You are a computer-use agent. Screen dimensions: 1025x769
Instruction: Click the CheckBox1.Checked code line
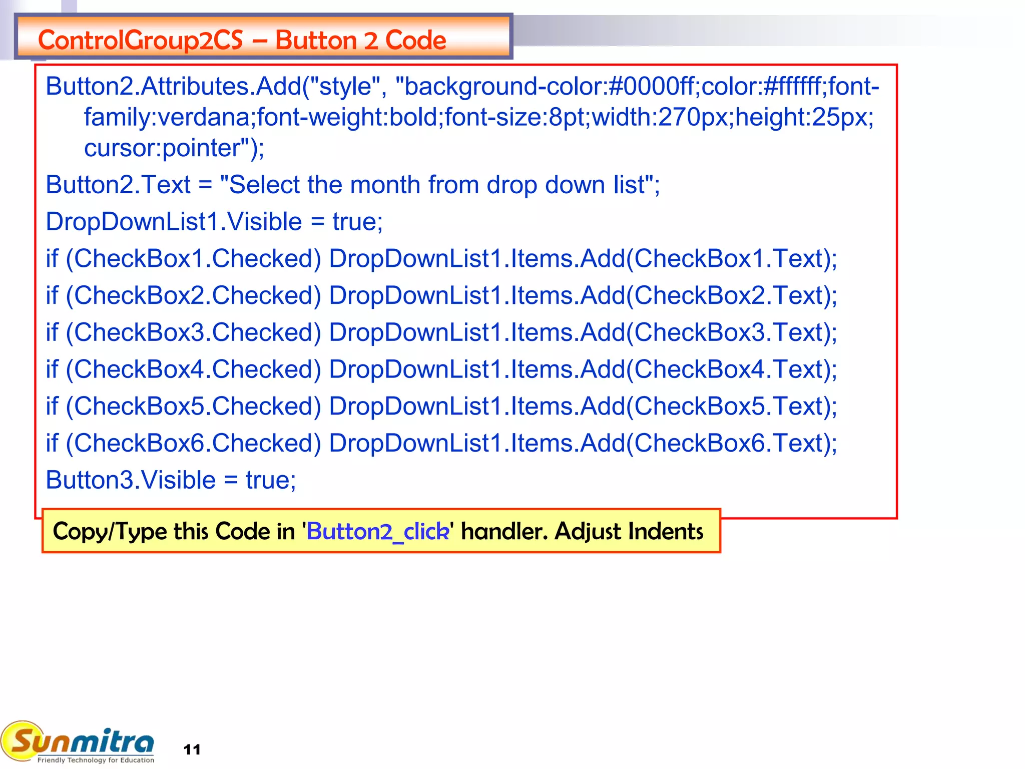point(441,259)
